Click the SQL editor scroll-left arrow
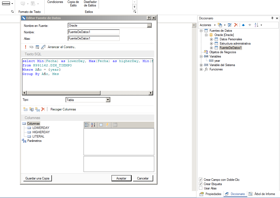 pos(24,93)
